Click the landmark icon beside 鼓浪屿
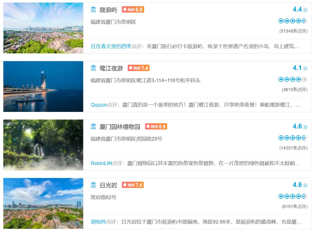This screenshot has width=315, height=231. [93, 9]
